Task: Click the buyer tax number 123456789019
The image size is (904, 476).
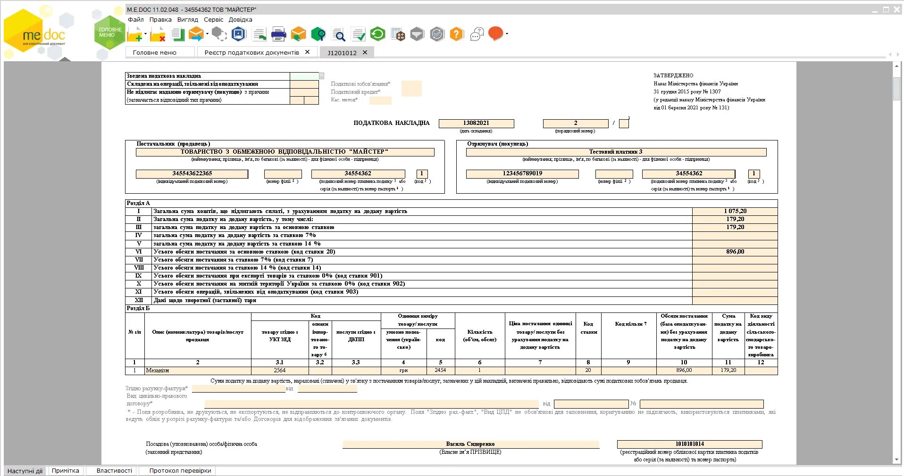Action: click(522, 174)
